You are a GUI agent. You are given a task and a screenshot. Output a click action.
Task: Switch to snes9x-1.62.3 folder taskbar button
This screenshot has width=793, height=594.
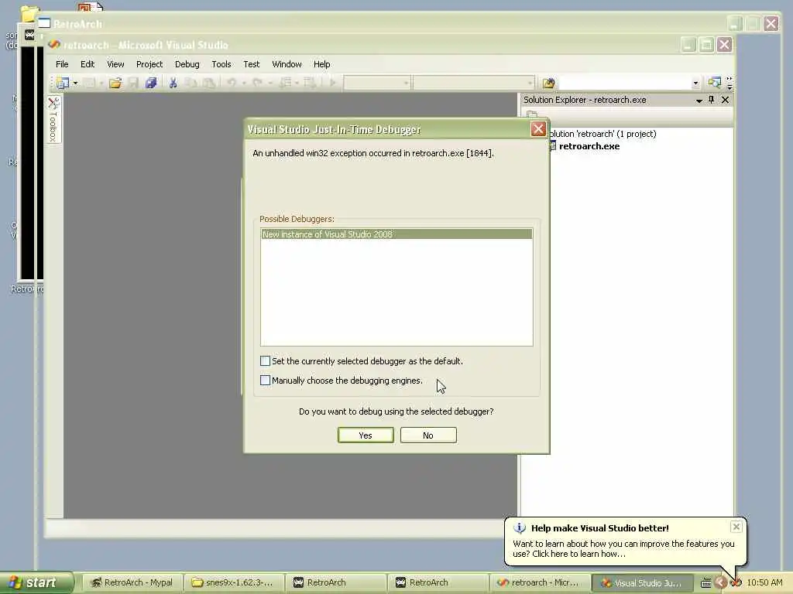pyautogui.click(x=234, y=582)
